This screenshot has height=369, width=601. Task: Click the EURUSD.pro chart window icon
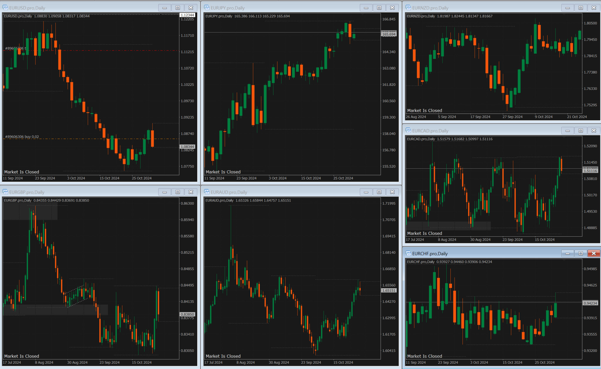tap(5, 8)
